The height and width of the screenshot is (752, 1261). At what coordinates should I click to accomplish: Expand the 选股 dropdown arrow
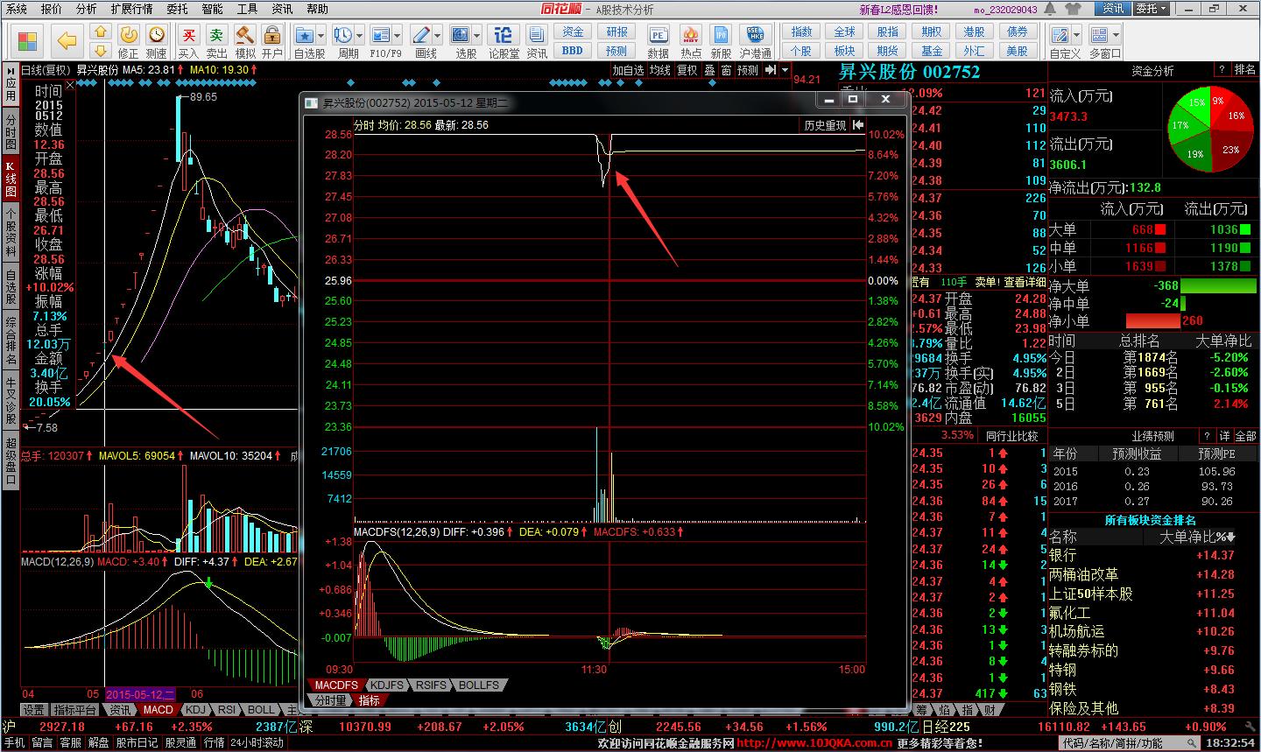[477, 35]
